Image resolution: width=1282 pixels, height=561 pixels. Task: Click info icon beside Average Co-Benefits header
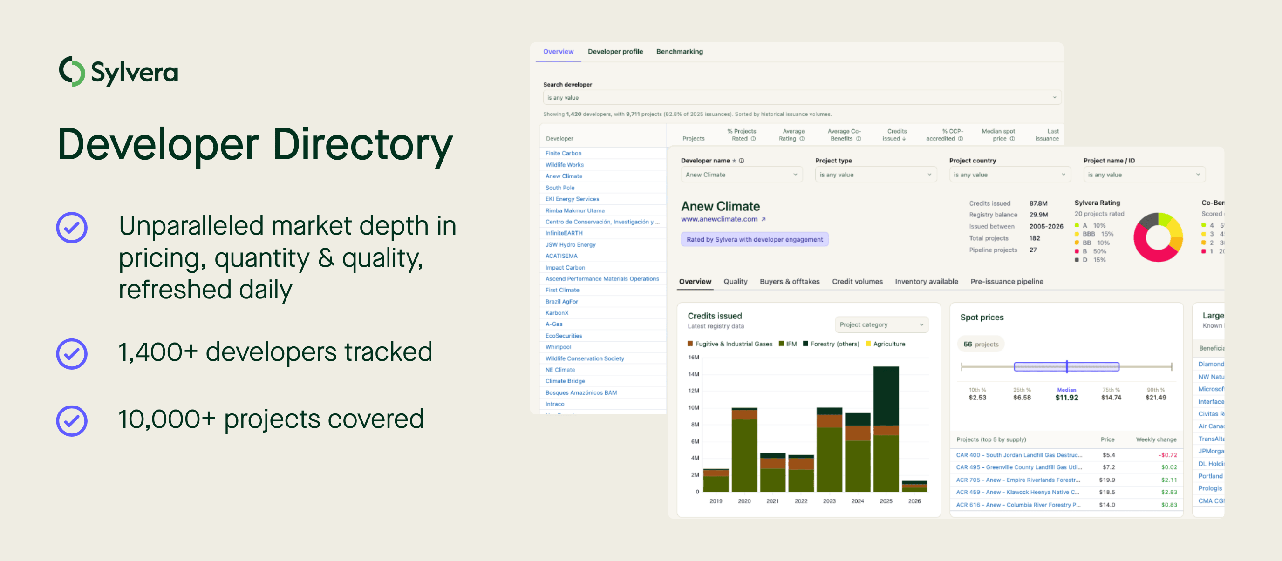[x=859, y=139]
